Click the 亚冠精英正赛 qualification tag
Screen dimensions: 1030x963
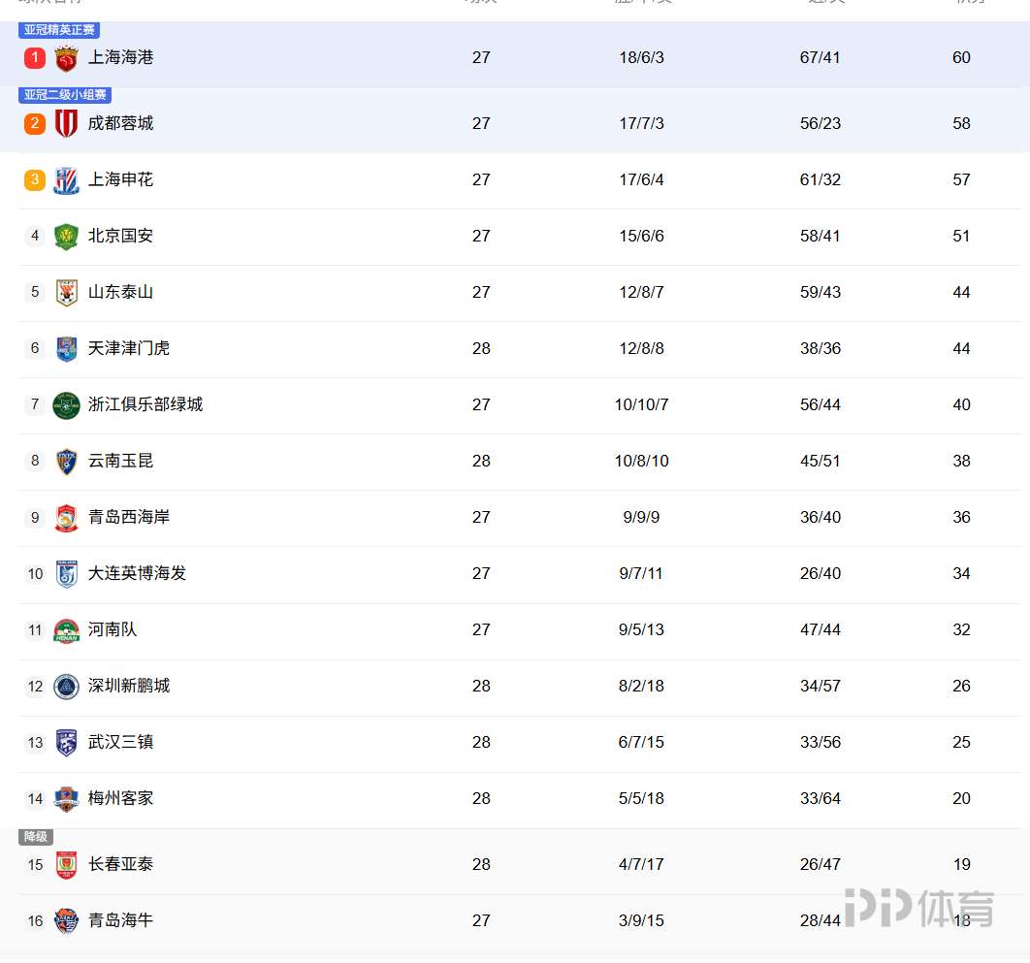[x=59, y=30]
